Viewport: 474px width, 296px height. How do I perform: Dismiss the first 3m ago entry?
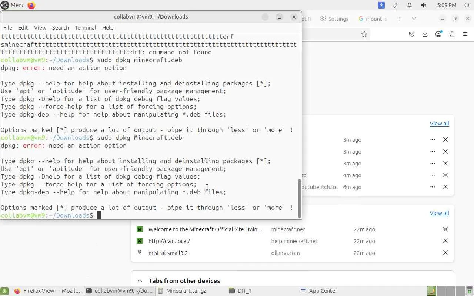(445, 139)
